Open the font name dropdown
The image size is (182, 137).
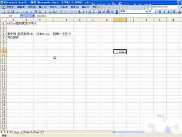click(x=147, y=12)
